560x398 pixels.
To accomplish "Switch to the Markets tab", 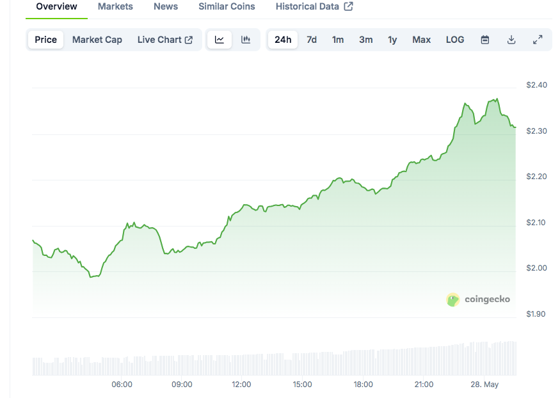I will [115, 6].
